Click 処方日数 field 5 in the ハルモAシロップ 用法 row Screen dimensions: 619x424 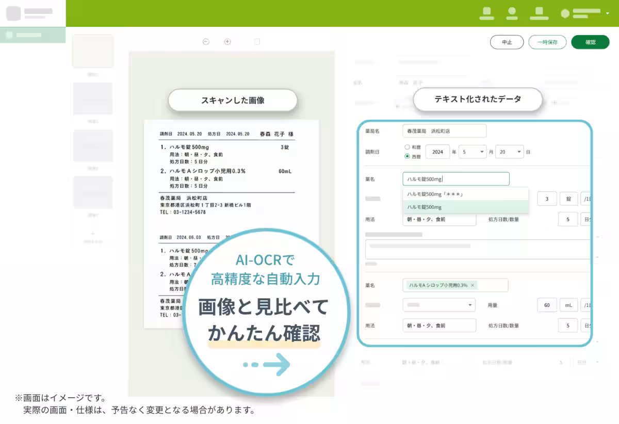[x=568, y=325]
